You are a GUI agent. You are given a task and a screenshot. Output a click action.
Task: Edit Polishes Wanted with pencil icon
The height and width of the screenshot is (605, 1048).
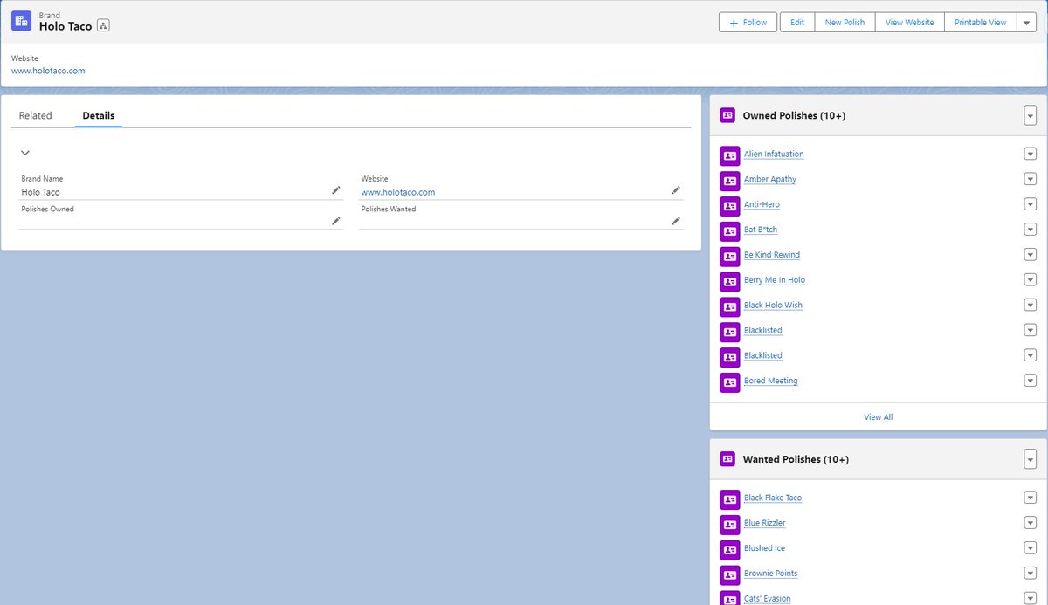pos(675,221)
